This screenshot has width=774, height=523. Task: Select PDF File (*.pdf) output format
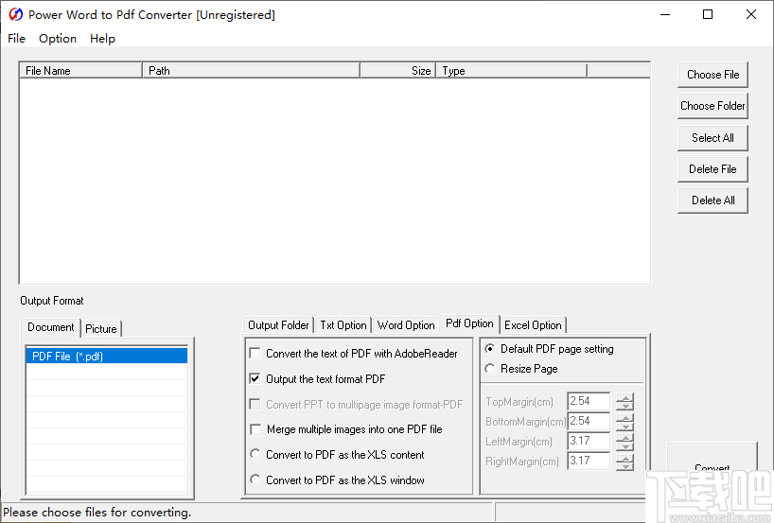(107, 356)
